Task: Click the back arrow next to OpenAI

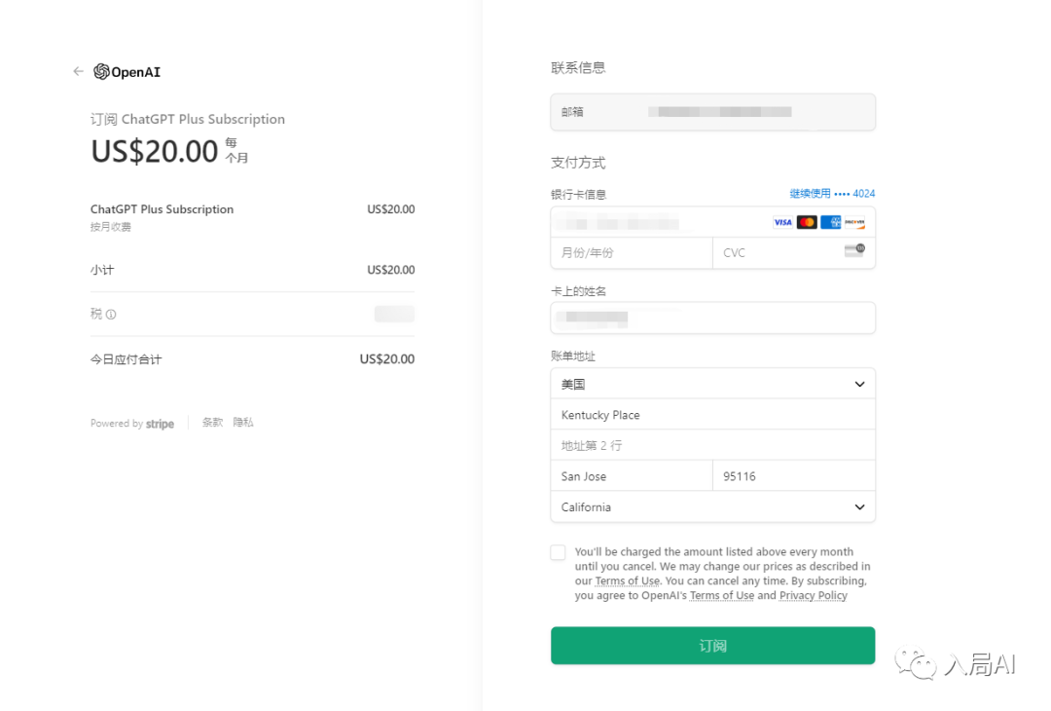Action: (x=78, y=71)
